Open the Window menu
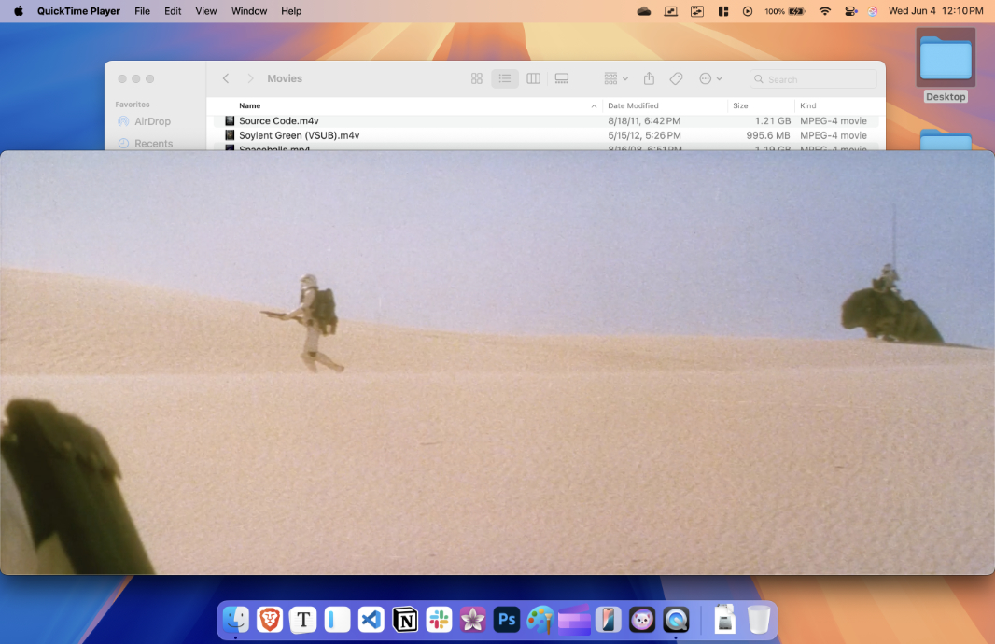Screen dimensions: 995x644 (x=248, y=11)
